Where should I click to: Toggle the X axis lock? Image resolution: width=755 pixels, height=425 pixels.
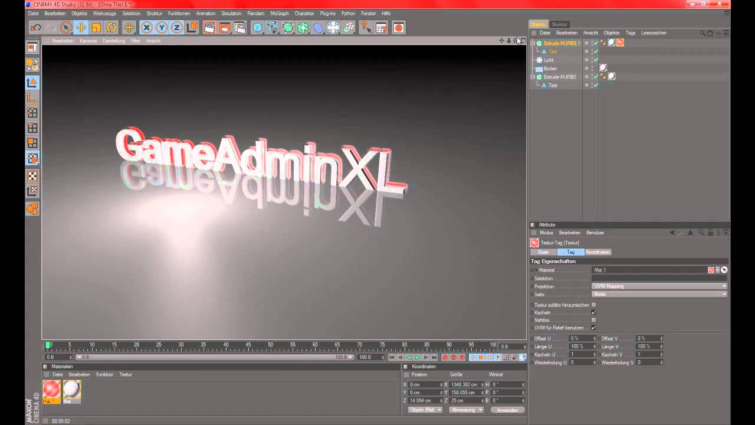pyautogui.click(x=146, y=28)
